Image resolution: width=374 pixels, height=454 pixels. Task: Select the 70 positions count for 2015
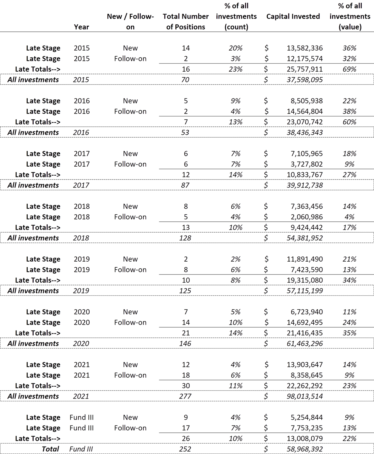pyautogui.click(x=186, y=80)
